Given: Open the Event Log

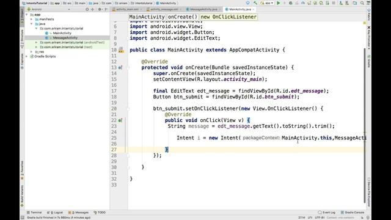Looking at the screenshot, I should pos(327,213).
